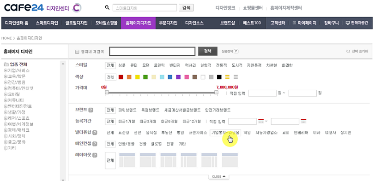
Task: Click the left price slider handle
Action: click(107, 92)
